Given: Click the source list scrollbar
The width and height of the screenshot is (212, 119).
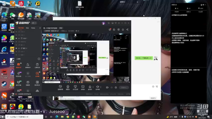Looking at the screenshot, I should 41,40.
